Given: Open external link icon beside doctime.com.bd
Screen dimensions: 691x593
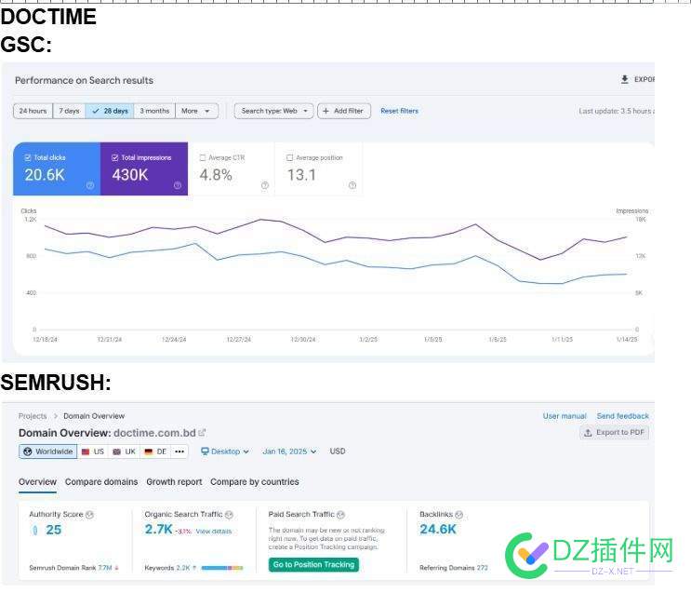Looking at the screenshot, I should pos(202,433).
